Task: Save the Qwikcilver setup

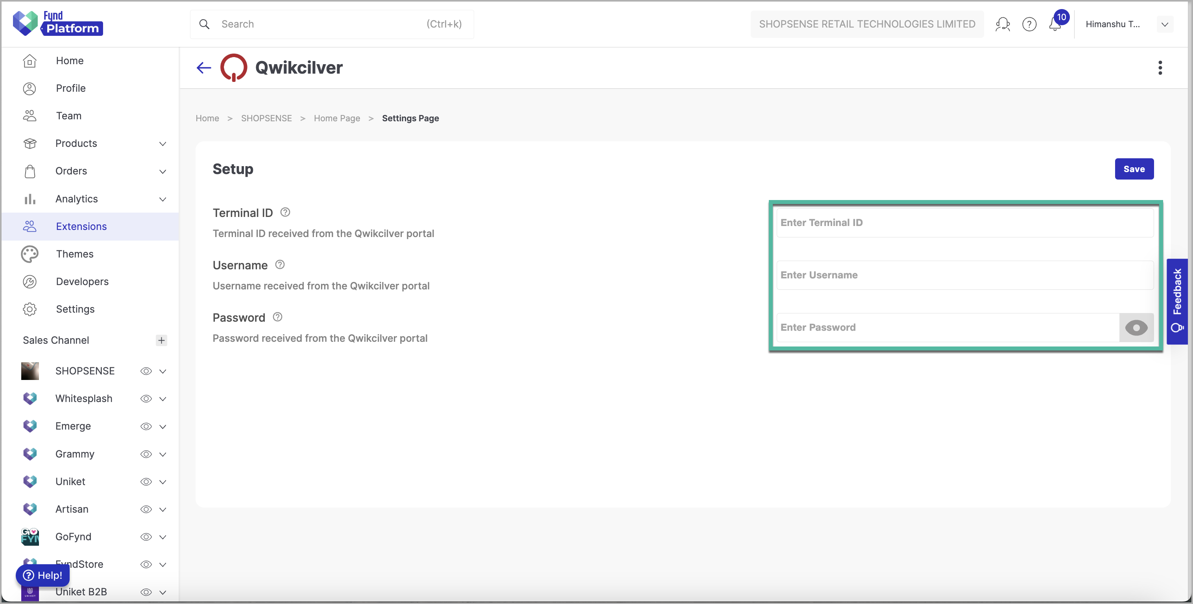Action: [1134, 169]
